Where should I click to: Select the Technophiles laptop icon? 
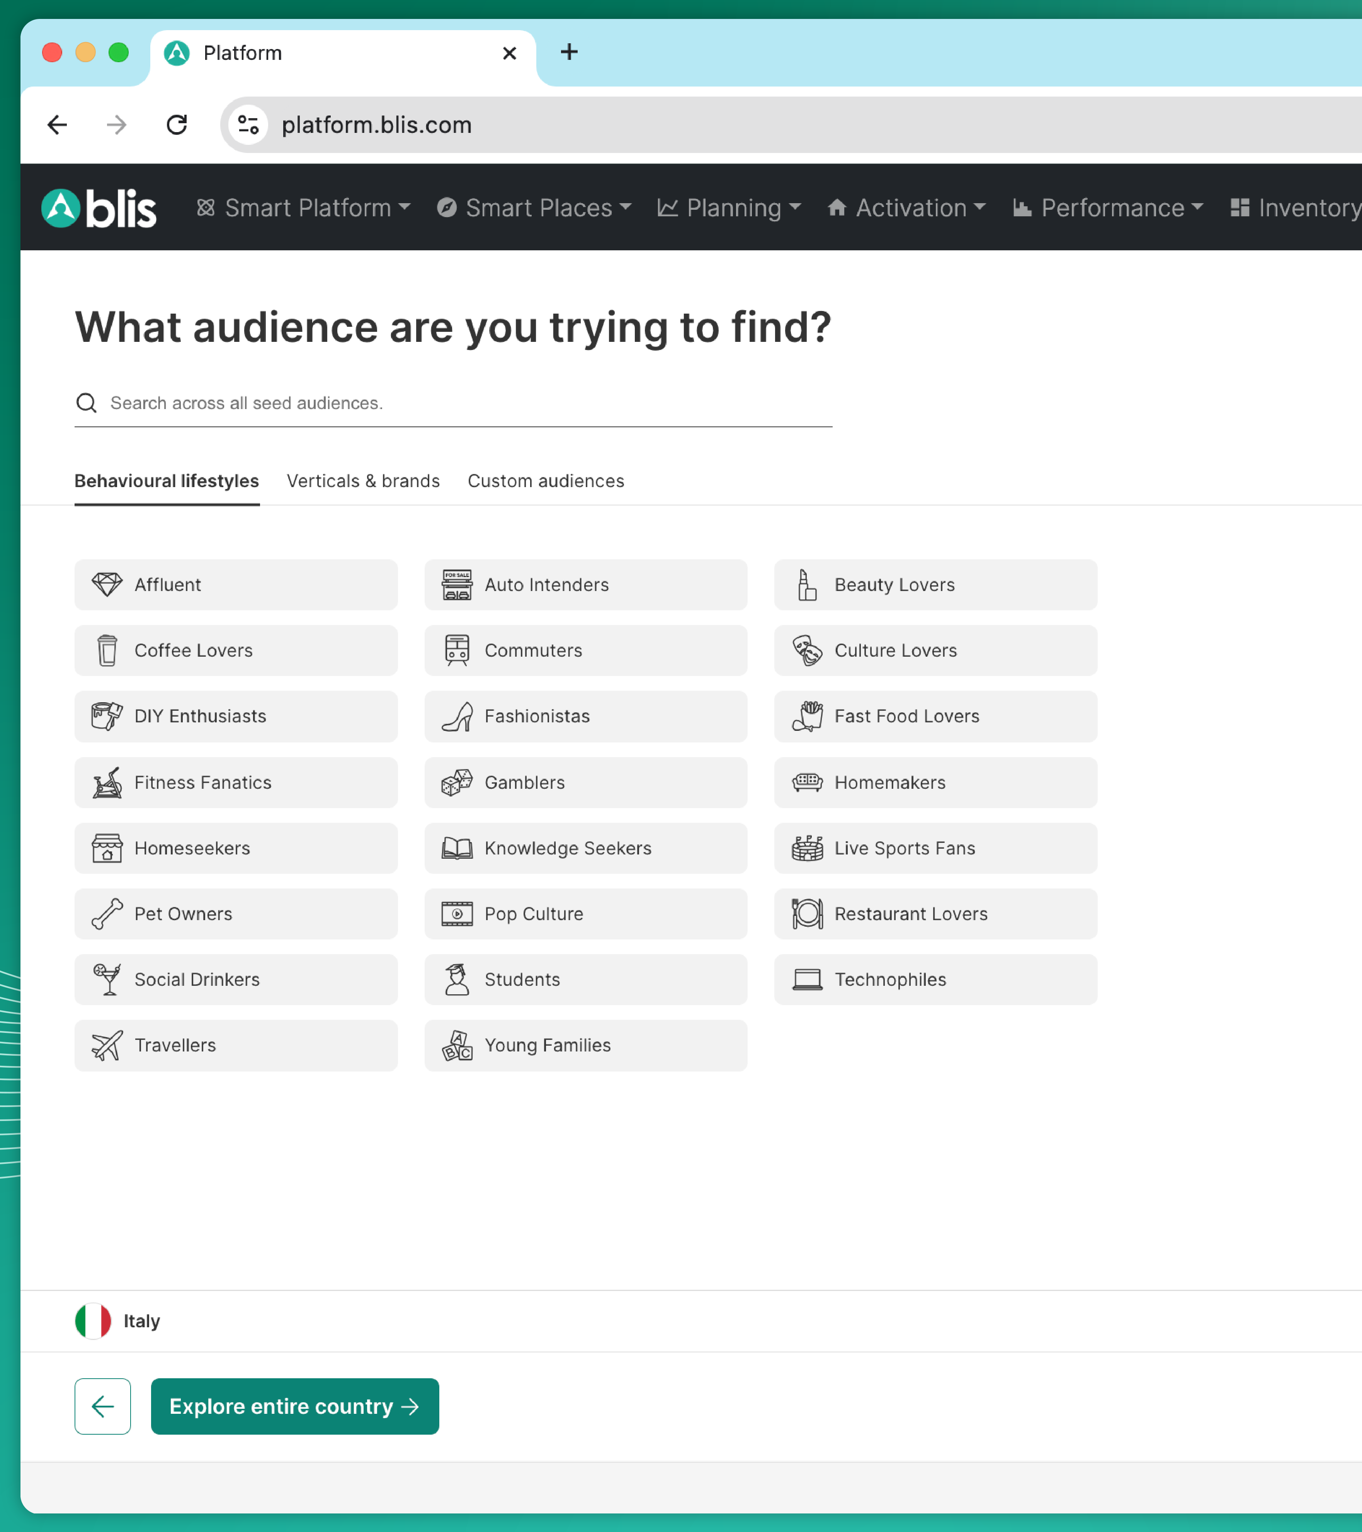[x=807, y=980]
